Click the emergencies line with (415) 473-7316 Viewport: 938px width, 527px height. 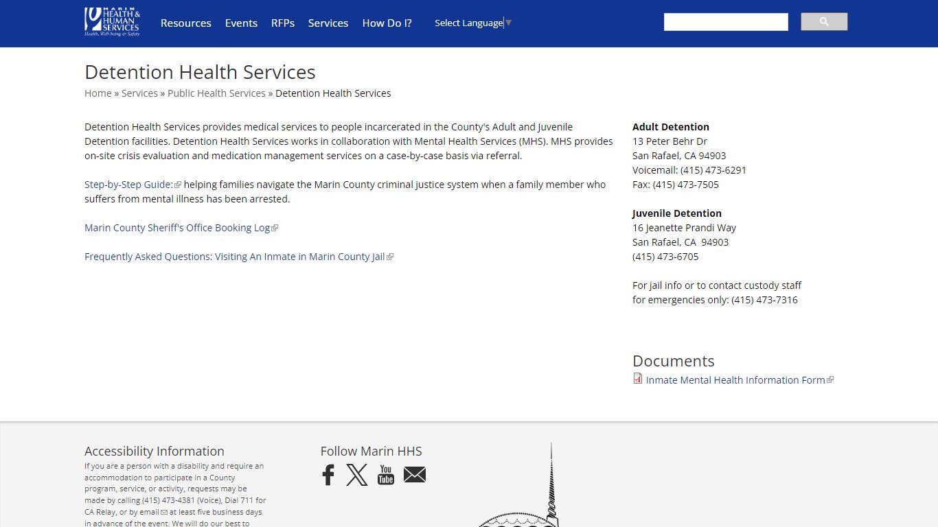pyautogui.click(x=715, y=300)
